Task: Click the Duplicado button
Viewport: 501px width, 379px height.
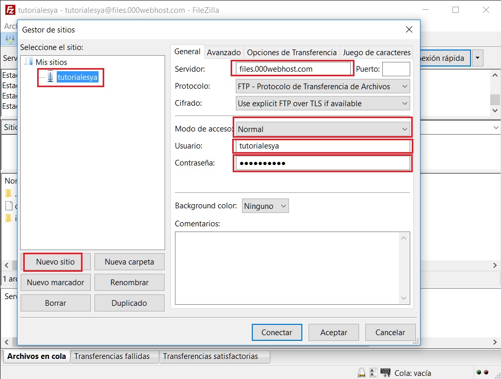Action: (130, 303)
